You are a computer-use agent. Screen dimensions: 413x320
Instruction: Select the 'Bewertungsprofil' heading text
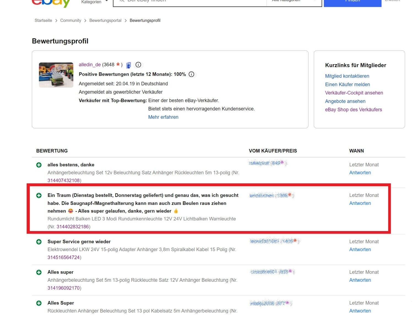point(60,41)
